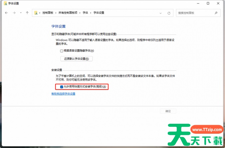Uncheck 允许使用快捷方式安装字体 checkbox
This screenshot has height=148, width=225.
(x=62, y=87)
